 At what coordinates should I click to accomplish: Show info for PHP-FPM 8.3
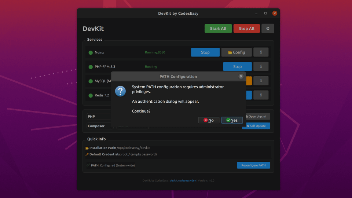(261, 66)
